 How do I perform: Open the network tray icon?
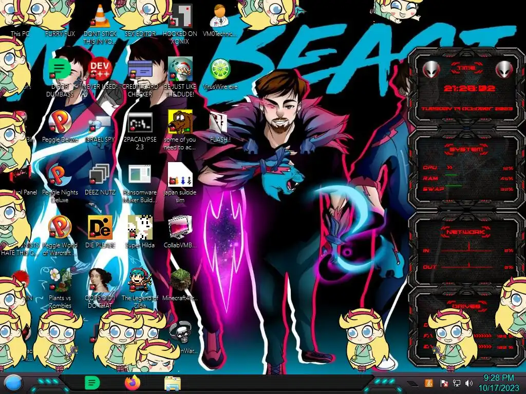pos(456,383)
